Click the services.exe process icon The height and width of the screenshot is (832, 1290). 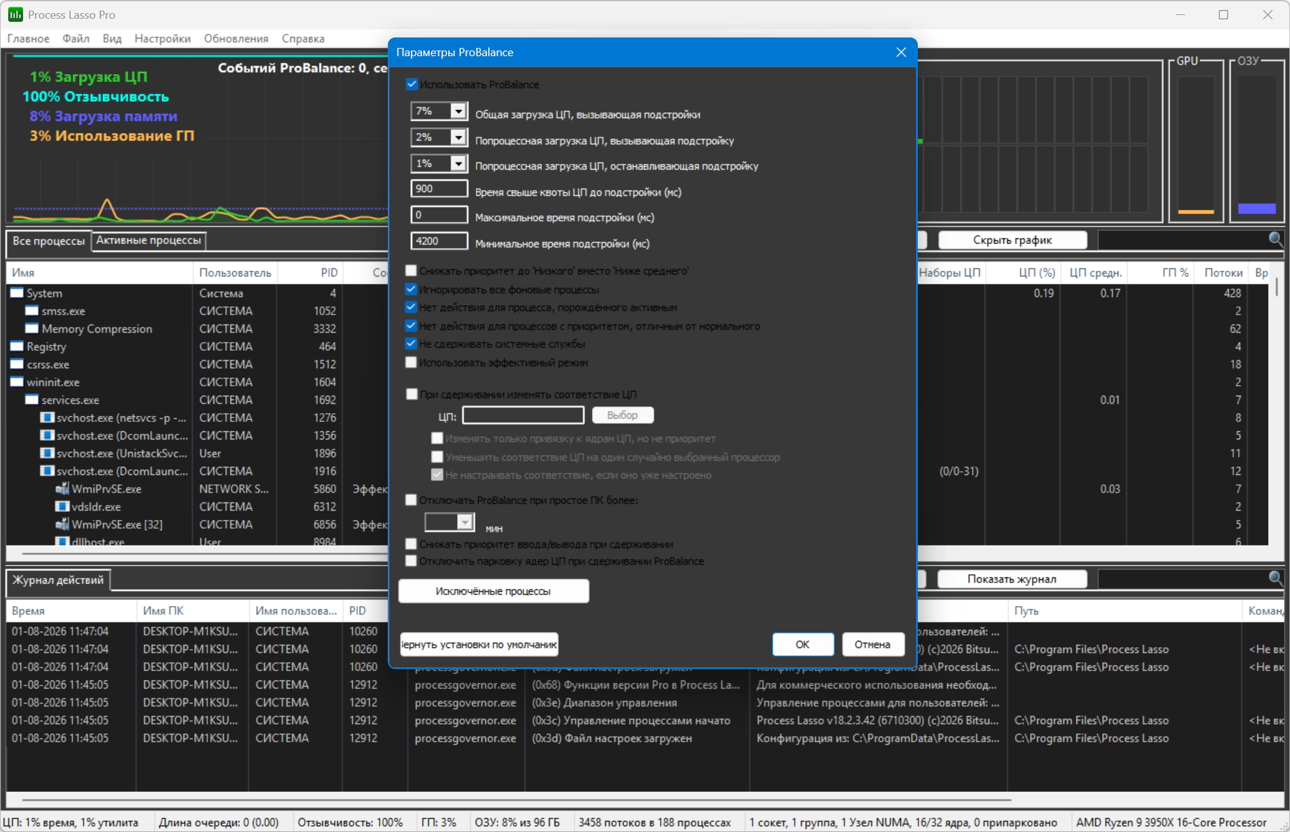(32, 399)
